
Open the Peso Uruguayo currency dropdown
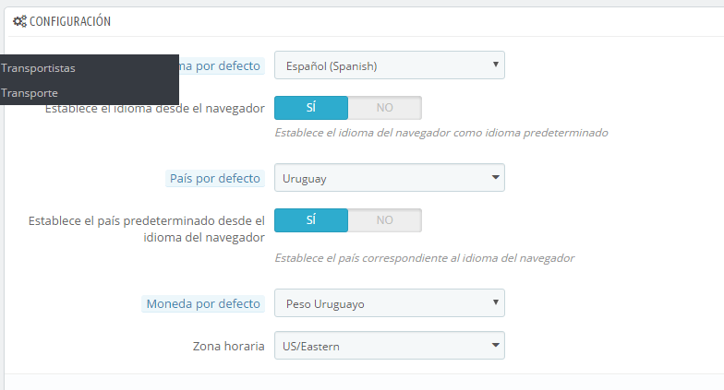point(390,302)
